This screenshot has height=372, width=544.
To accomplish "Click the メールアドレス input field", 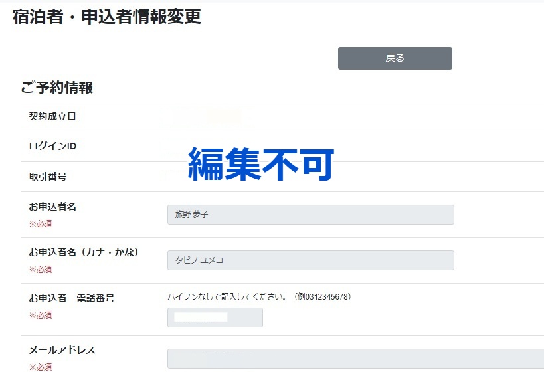I will [x=355, y=359].
